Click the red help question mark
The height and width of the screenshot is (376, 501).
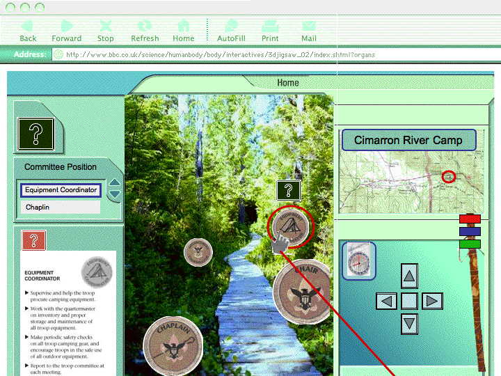(x=33, y=241)
